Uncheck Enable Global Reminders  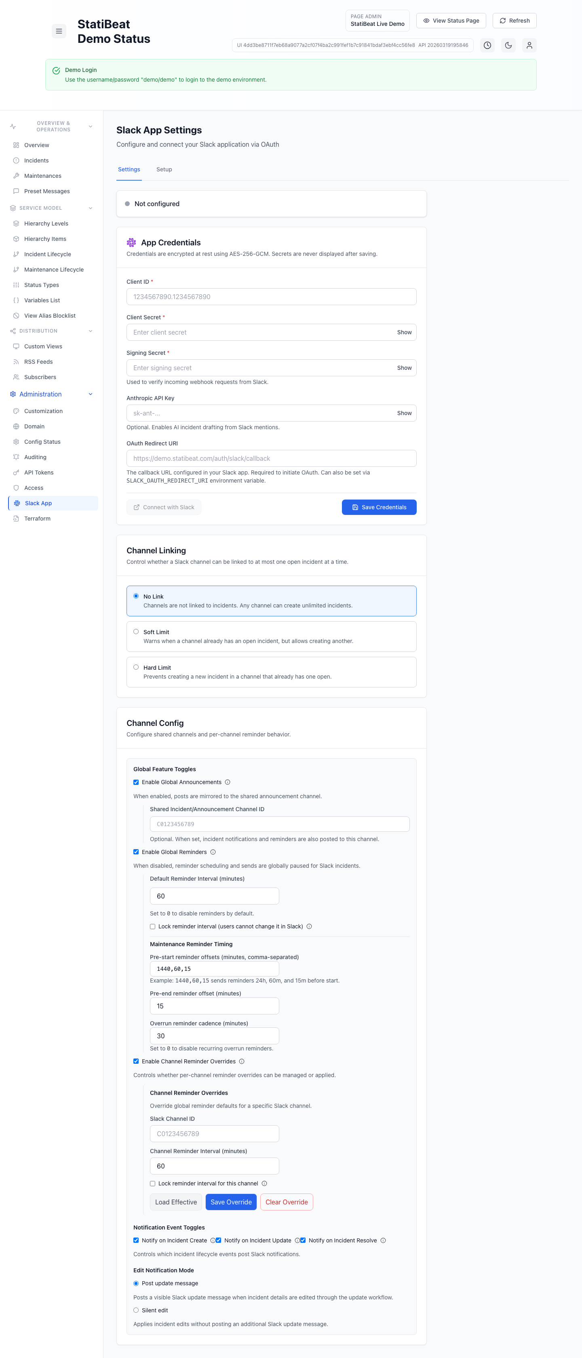click(136, 852)
